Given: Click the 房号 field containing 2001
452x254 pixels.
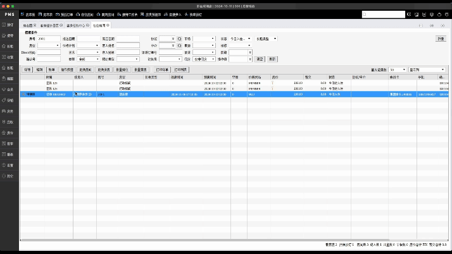Looking at the screenshot, I should [49, 39].
